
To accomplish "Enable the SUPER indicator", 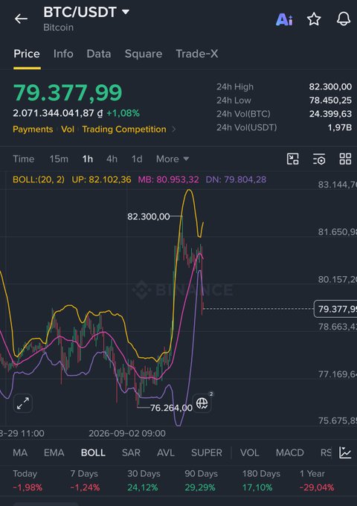I will (207, 452).
